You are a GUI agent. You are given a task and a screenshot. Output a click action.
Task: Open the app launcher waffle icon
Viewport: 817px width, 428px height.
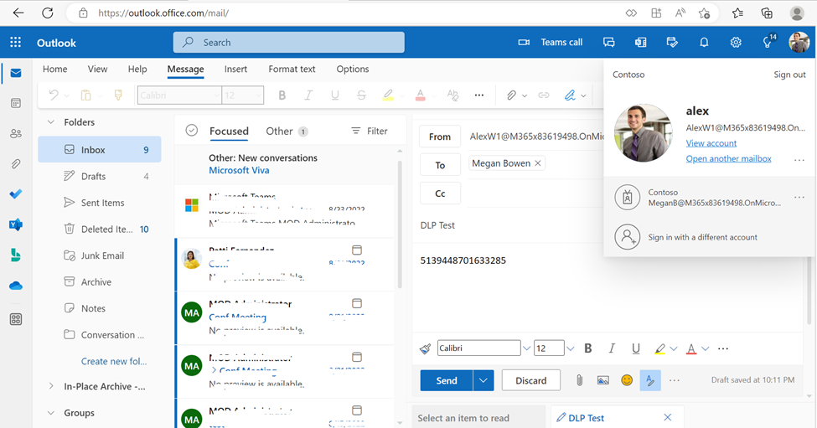(16, 42)
